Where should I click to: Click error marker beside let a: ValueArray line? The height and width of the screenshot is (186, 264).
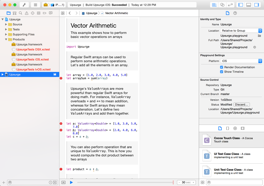click(61, 124)
